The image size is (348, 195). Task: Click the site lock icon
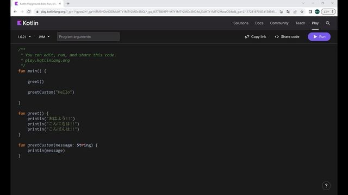tap(38, 12)
